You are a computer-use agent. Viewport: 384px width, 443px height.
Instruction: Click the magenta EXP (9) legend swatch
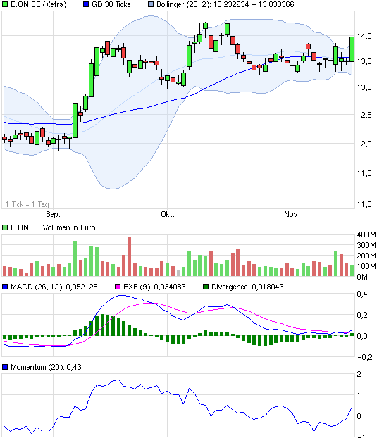[118, 287]
